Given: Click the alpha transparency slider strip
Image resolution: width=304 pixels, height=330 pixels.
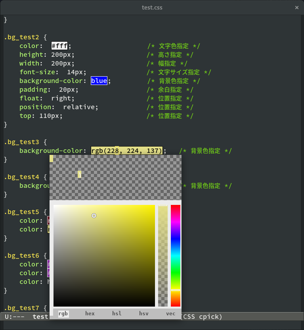Looking at the screenshot, I should 163,255.
